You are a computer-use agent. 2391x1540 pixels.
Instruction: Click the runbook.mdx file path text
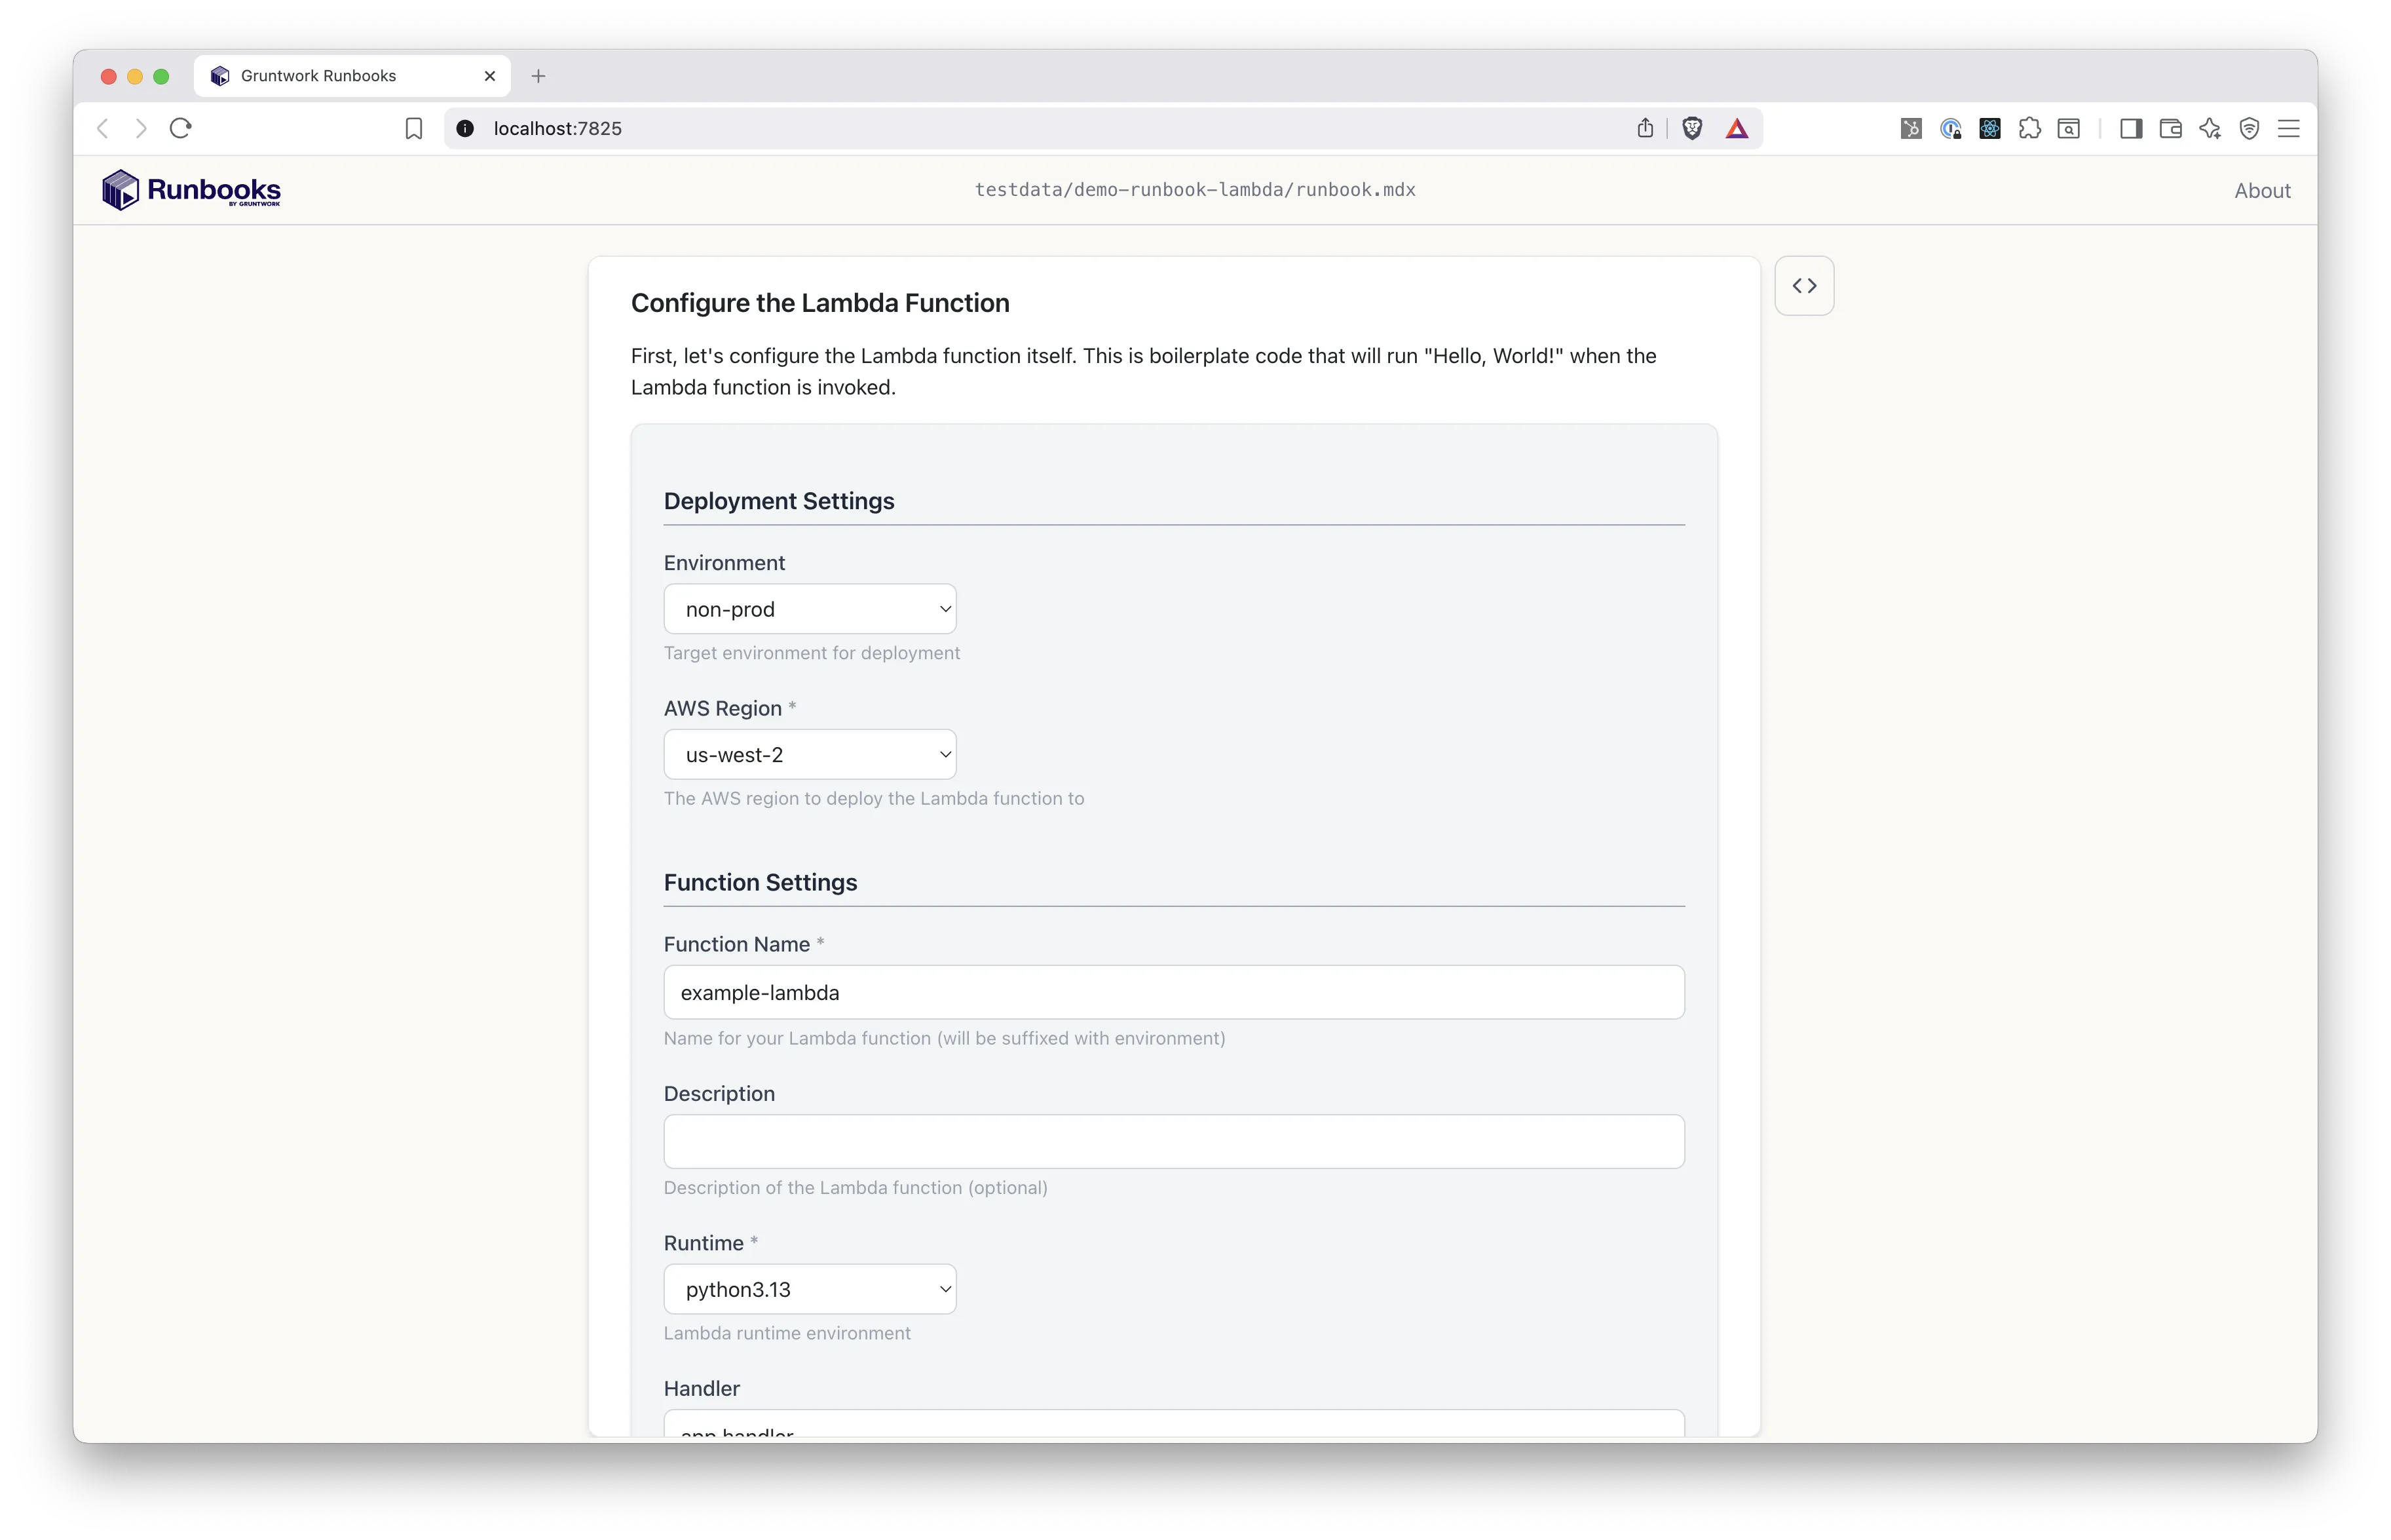(1194, 190)
